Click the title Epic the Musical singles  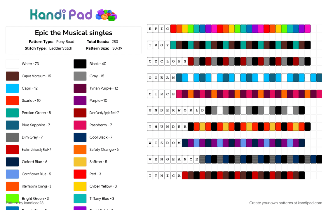[x=74, y=33]
